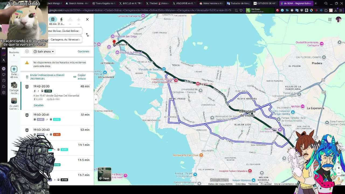Zoom in on the map

pos(339,168)
